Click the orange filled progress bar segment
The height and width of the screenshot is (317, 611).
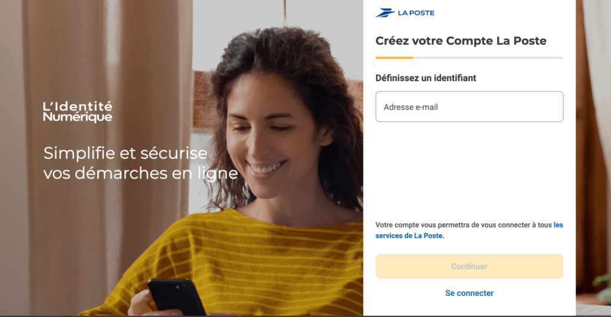click(394, 58)
